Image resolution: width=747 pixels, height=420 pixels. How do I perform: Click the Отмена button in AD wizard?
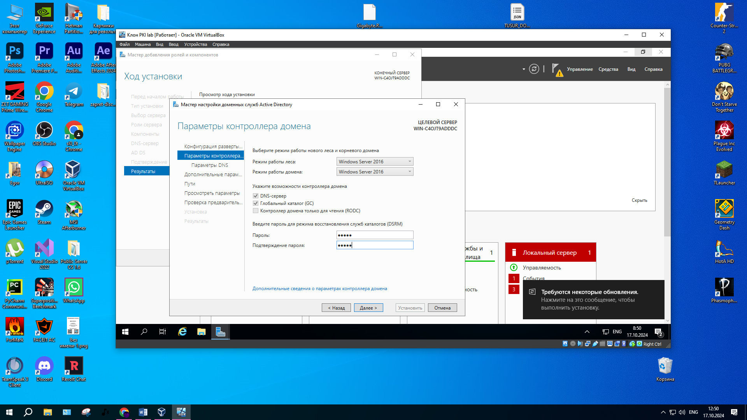click(x=442, y=308)
